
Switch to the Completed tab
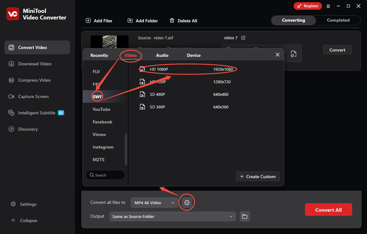338,20
